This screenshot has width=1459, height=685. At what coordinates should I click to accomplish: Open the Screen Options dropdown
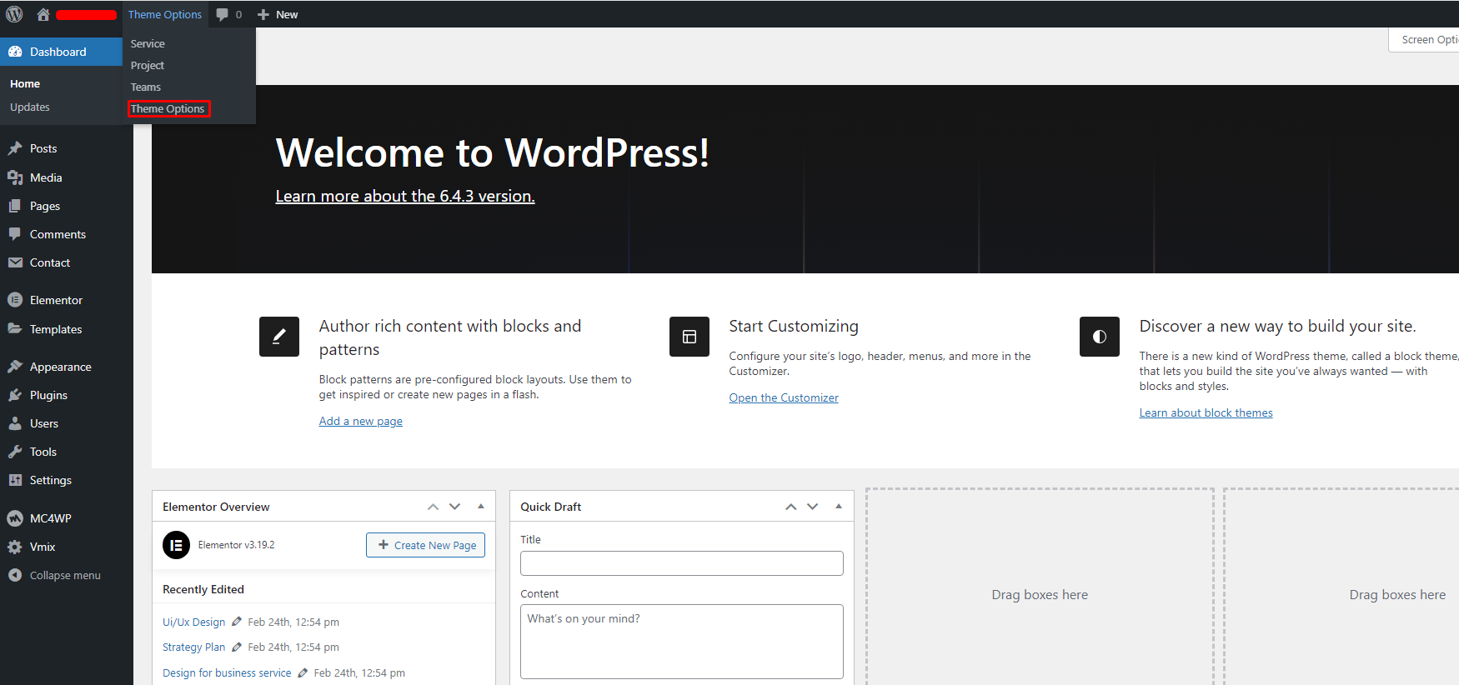click(1427, 39)
